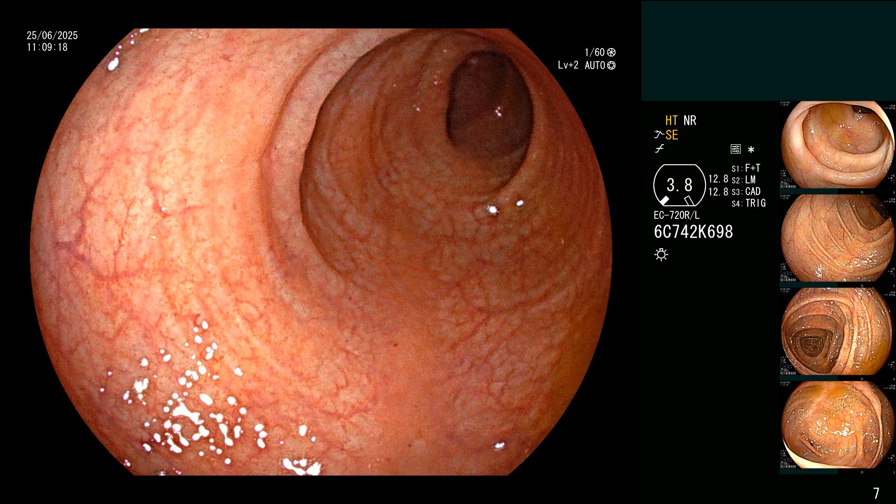
Task: Click the S4: TRIG switch assignment
Action: click(749, 203)
